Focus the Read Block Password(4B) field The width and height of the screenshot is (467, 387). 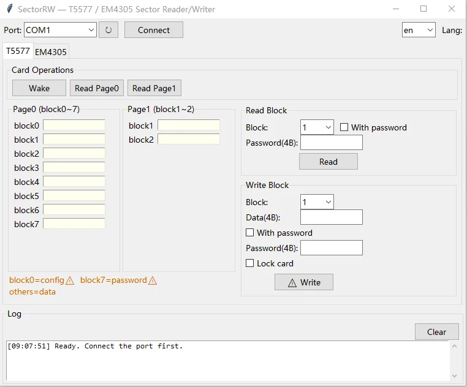coord(332,142)
